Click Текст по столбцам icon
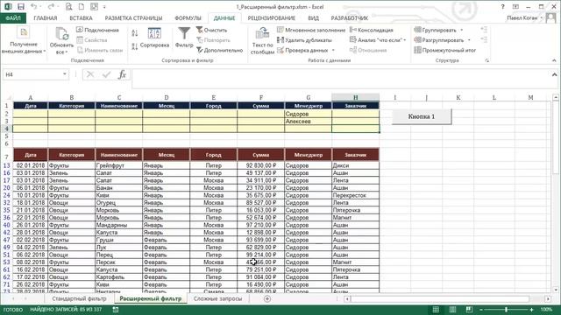Viewport: 561px width, 315px height. (262, 33)
